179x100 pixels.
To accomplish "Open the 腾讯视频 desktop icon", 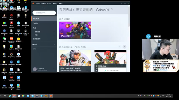I will (4, 24).
